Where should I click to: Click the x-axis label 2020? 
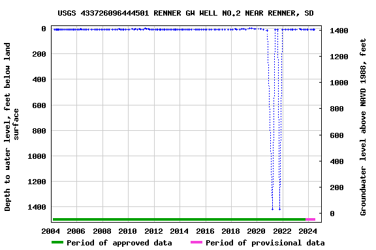256,231
